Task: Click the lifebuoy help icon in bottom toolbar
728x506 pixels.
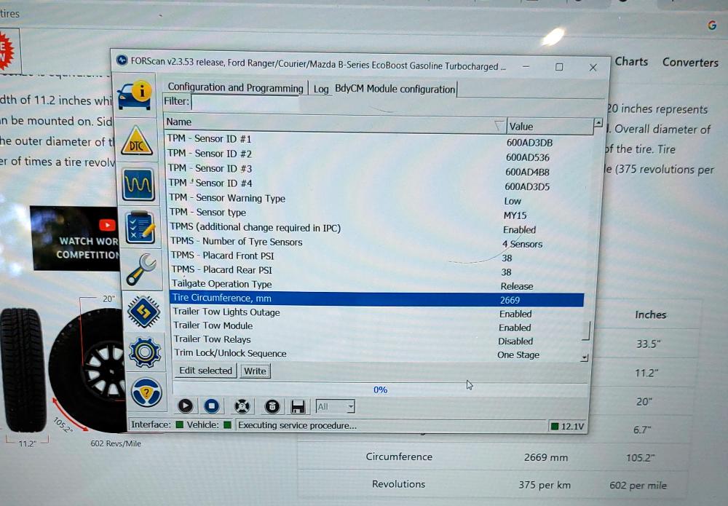Action: coord(242,406)
